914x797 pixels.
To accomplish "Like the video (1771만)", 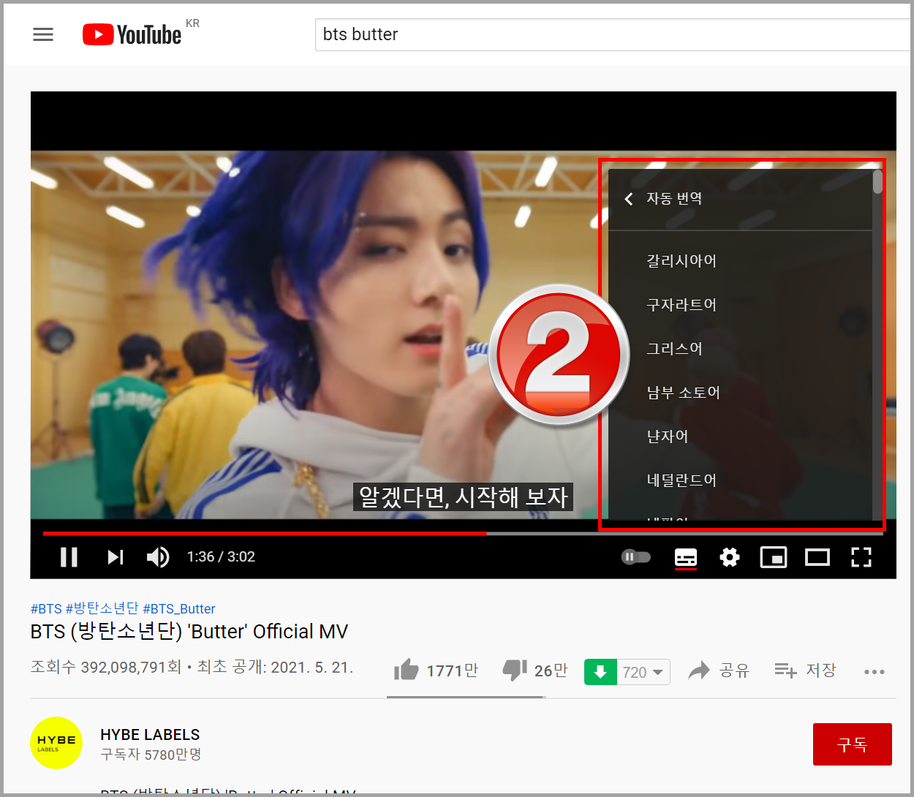I will (436, 670).
